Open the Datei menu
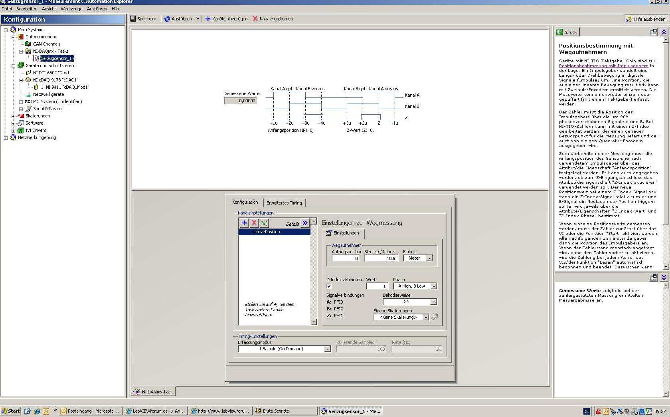 pyautogui.click(x=7, y=9)
